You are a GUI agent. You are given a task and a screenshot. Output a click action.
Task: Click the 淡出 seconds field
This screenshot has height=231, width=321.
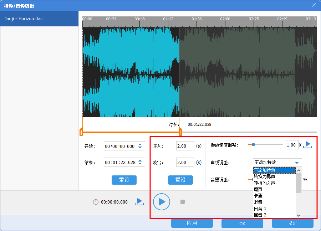coord(185,162)
